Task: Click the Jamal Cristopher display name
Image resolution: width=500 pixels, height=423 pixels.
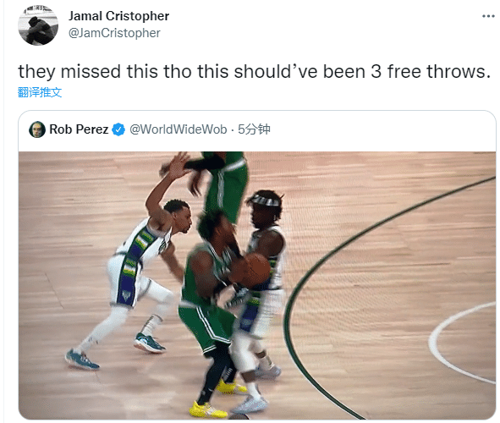Action: coord(118,16)
